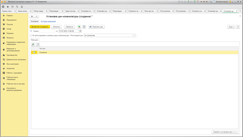Click Провести button
Image resolution: width=243 pixels, height=137 pixels.
[69, 27]
